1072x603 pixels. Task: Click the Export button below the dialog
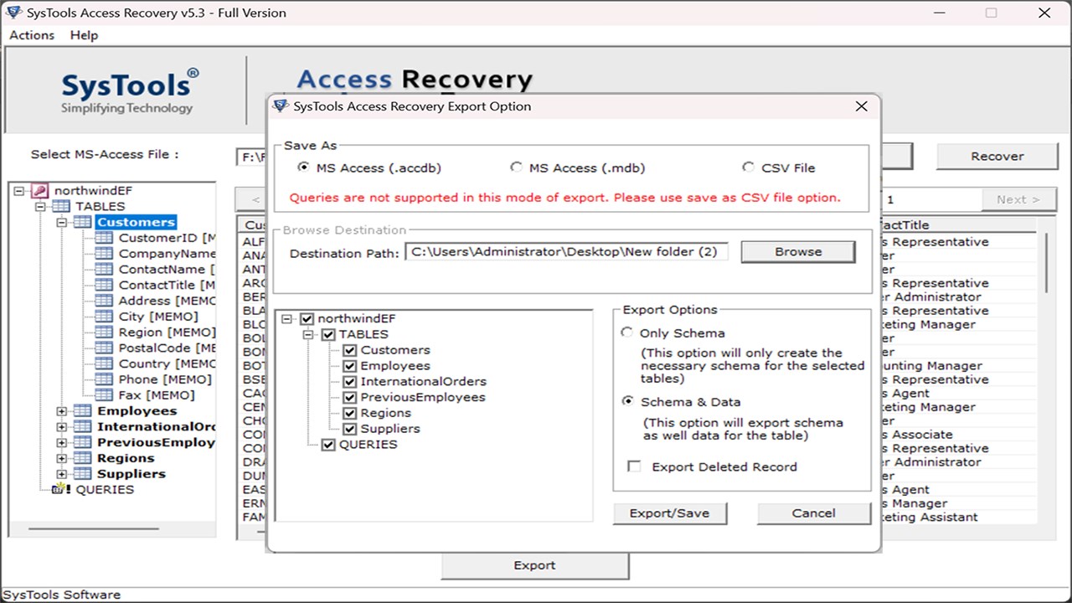(x=534, y=565)
